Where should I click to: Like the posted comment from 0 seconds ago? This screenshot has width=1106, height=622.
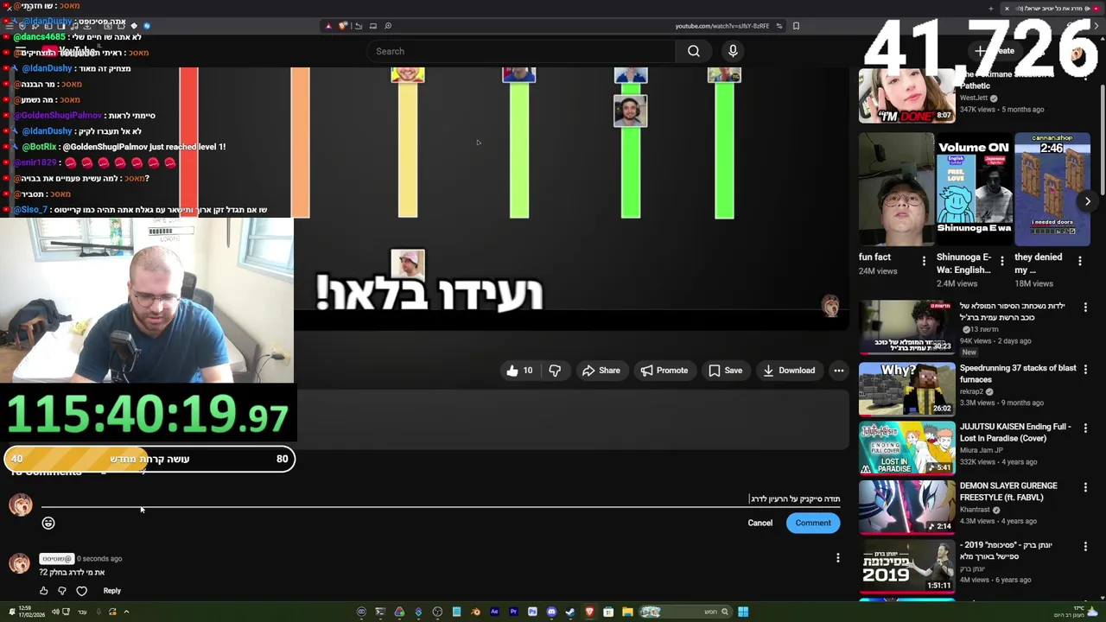coord(44,591)
